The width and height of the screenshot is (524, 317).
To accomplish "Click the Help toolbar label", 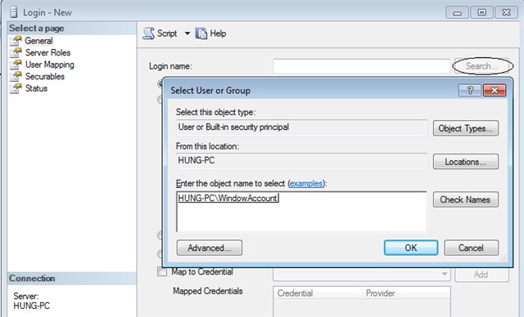I will coord(218,33).
